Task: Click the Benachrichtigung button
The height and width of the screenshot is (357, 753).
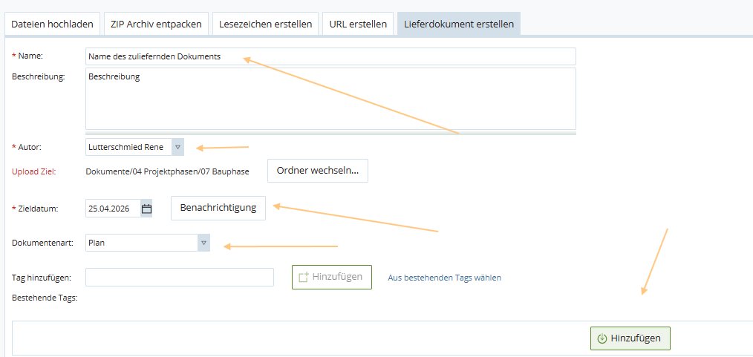Action: (x=218, y=208)
